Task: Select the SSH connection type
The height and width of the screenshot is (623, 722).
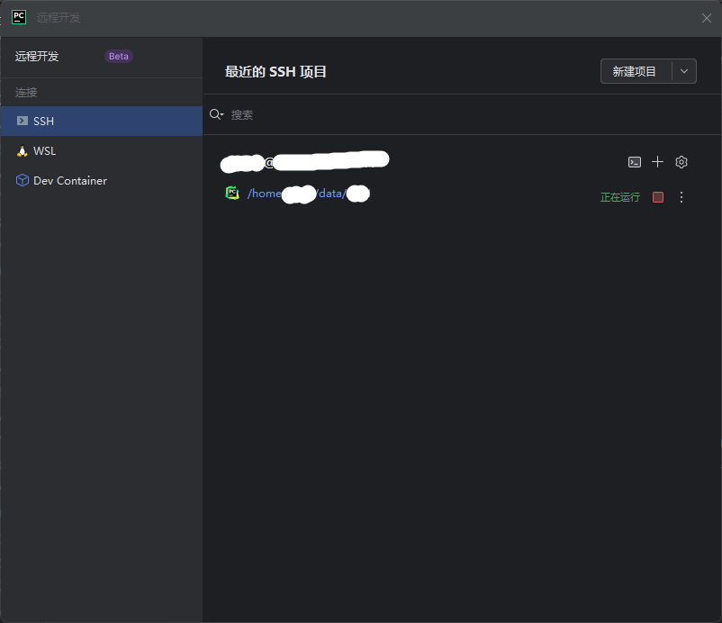Action: (x=102, y=122)
